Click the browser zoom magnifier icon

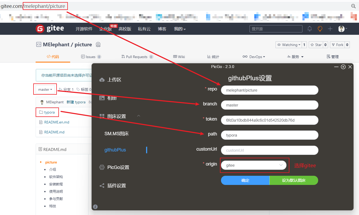click(353, 6)
